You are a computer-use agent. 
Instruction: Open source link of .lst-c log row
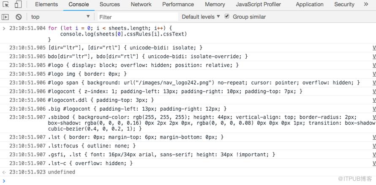point(374,163)
